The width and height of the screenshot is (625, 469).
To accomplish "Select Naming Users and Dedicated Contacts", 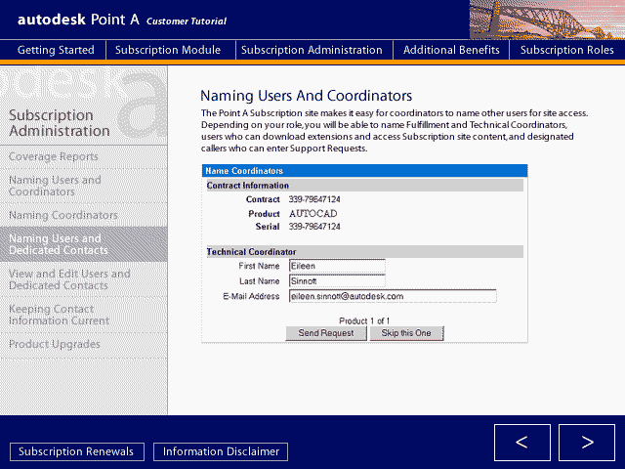I will pyautogui.click(x=55, y=244).
